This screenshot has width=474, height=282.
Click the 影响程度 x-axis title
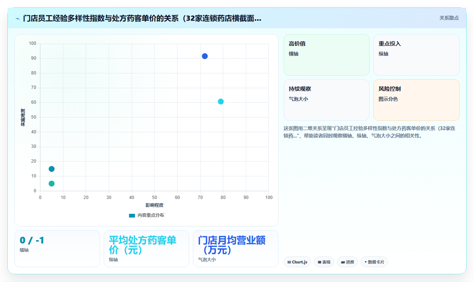[154, 205]
